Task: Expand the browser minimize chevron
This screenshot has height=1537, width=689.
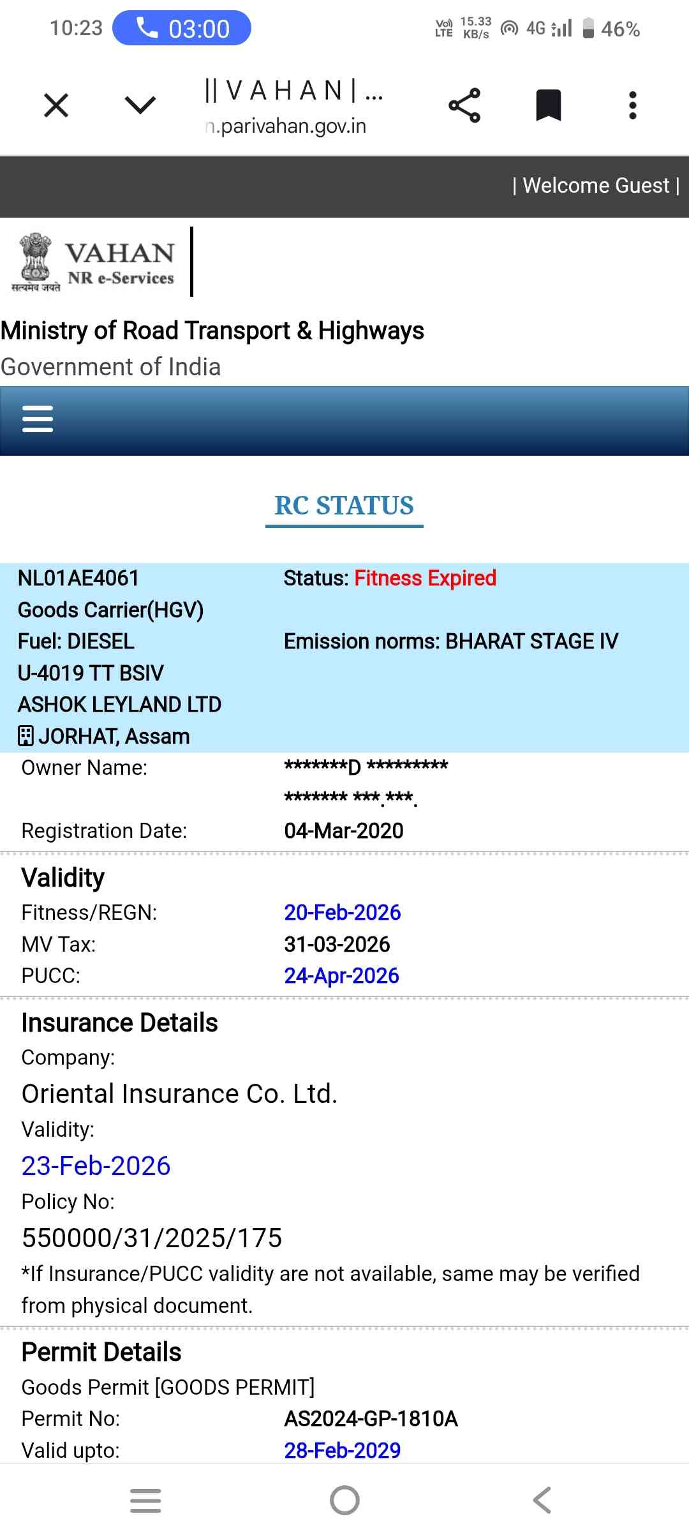Action: [x=140, y=105]
